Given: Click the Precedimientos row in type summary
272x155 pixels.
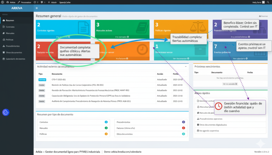Looking at the screenshot, I should click(151, 122).
